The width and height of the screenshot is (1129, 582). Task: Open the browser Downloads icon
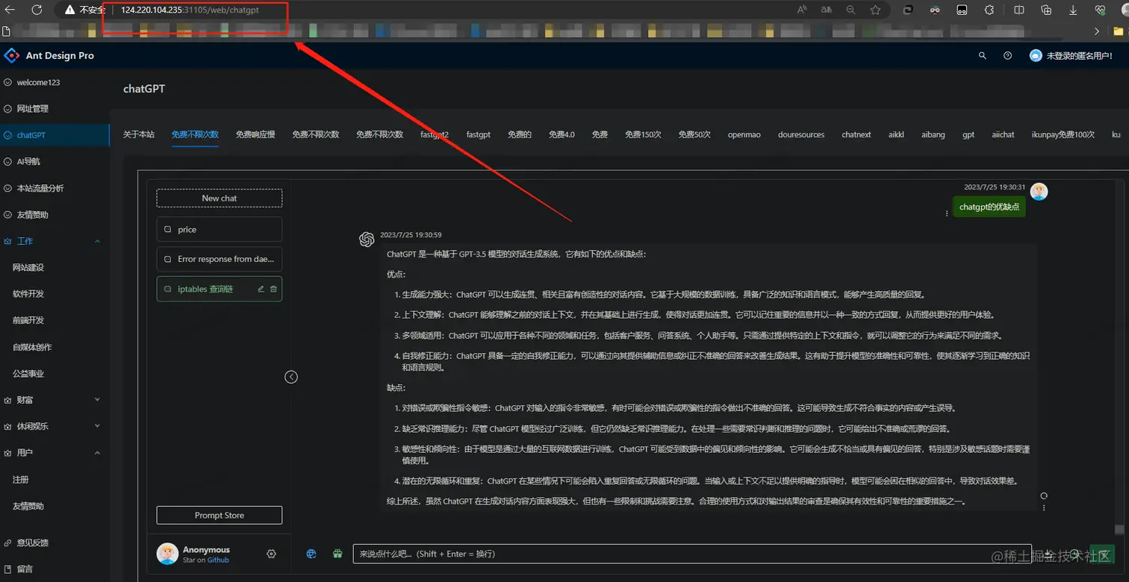(x=1073, y=10)
